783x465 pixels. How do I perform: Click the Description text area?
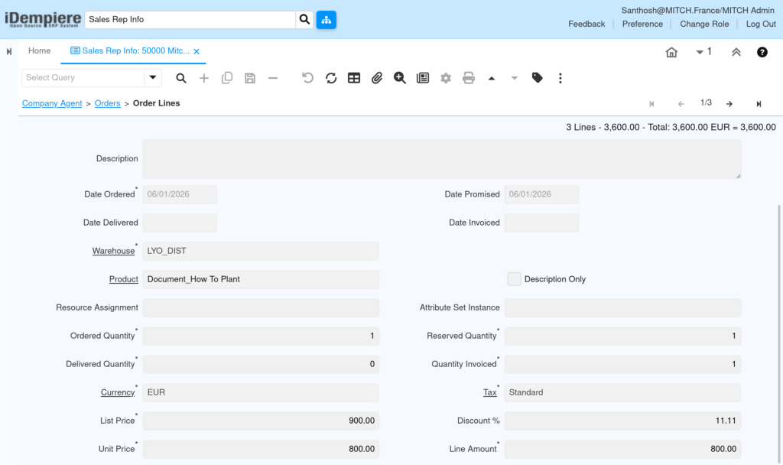click(x=442, y=159)
